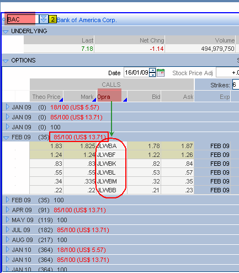This screenshot has height=273, width=239.
Task: Click the Ask column header
Action: pos(178,96)
